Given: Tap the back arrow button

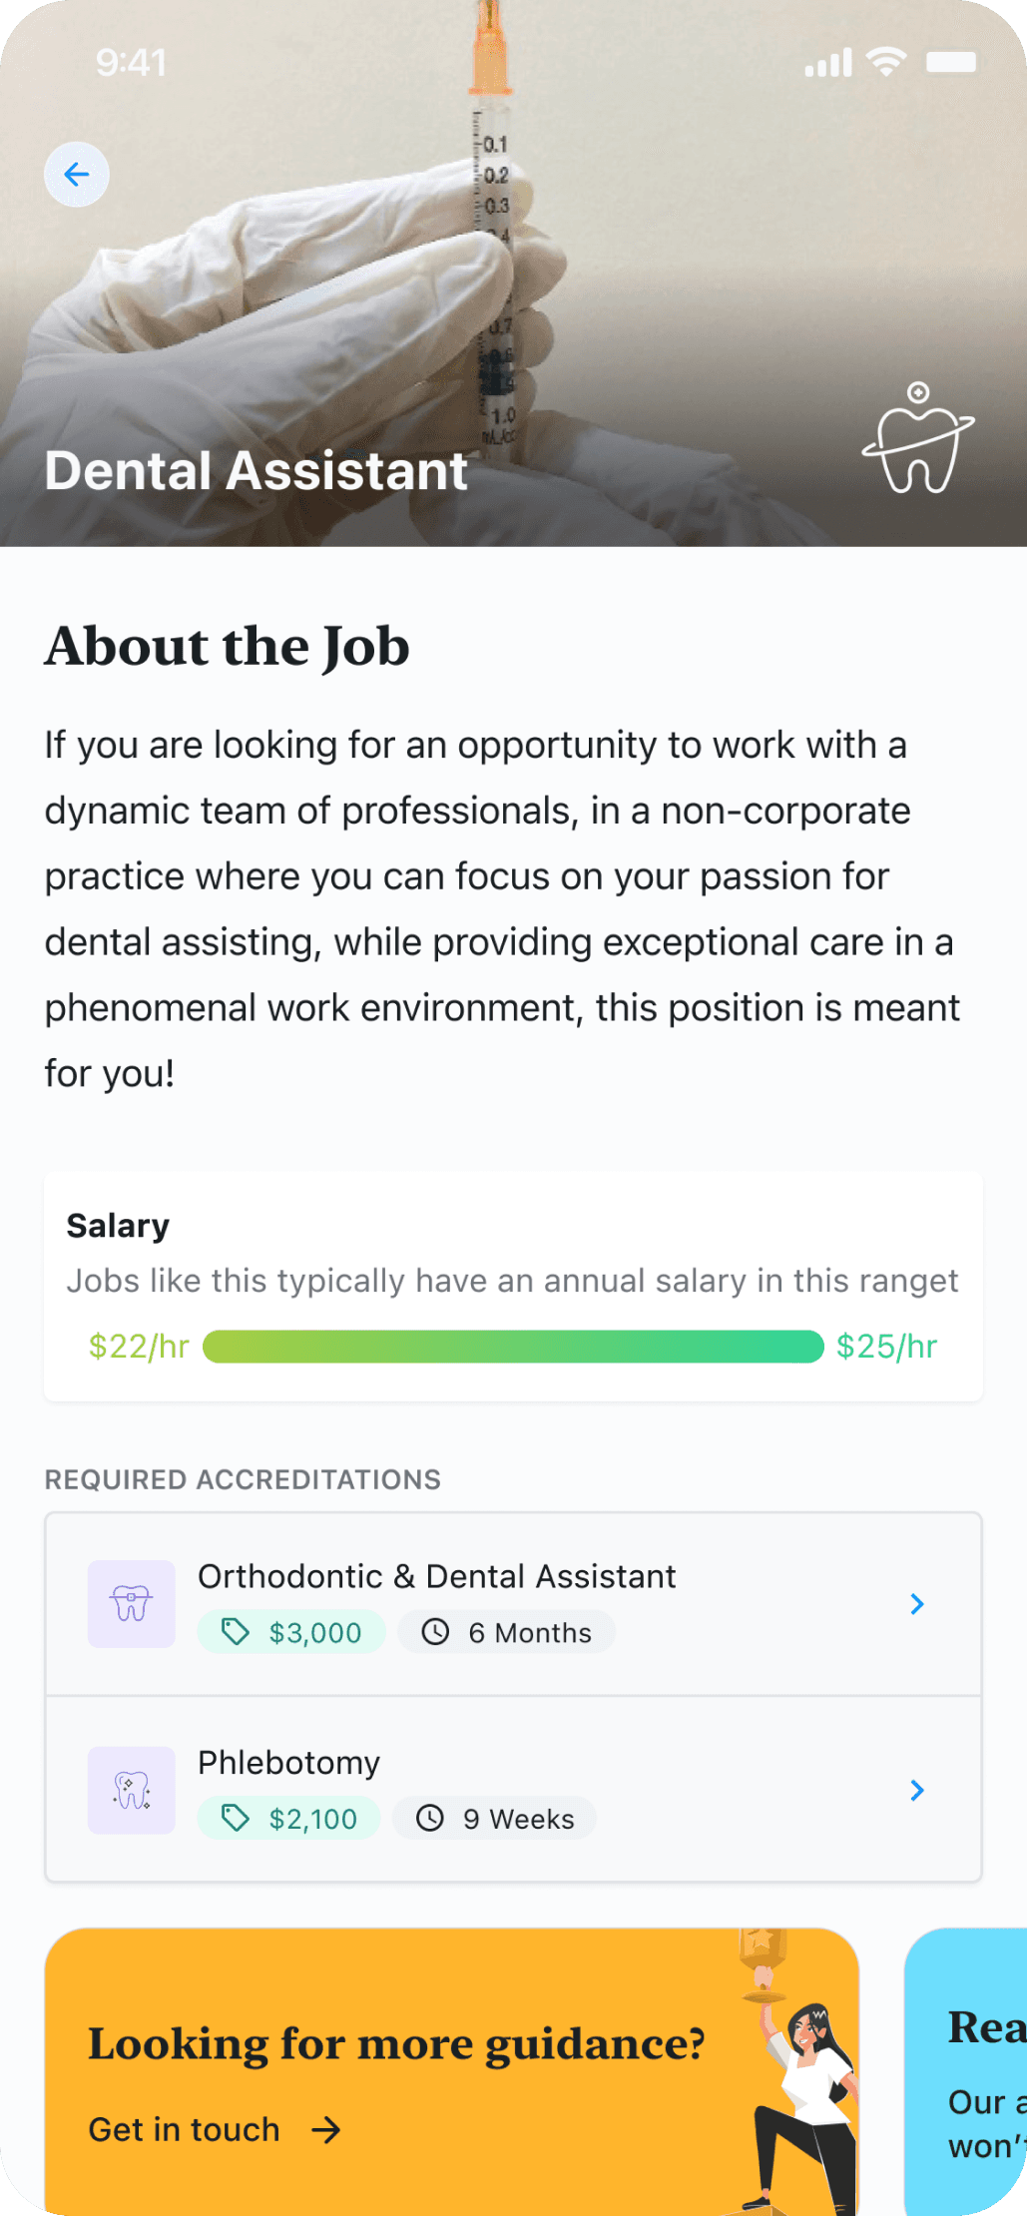Looking at the screenshot, I should (x=77, y=175).
